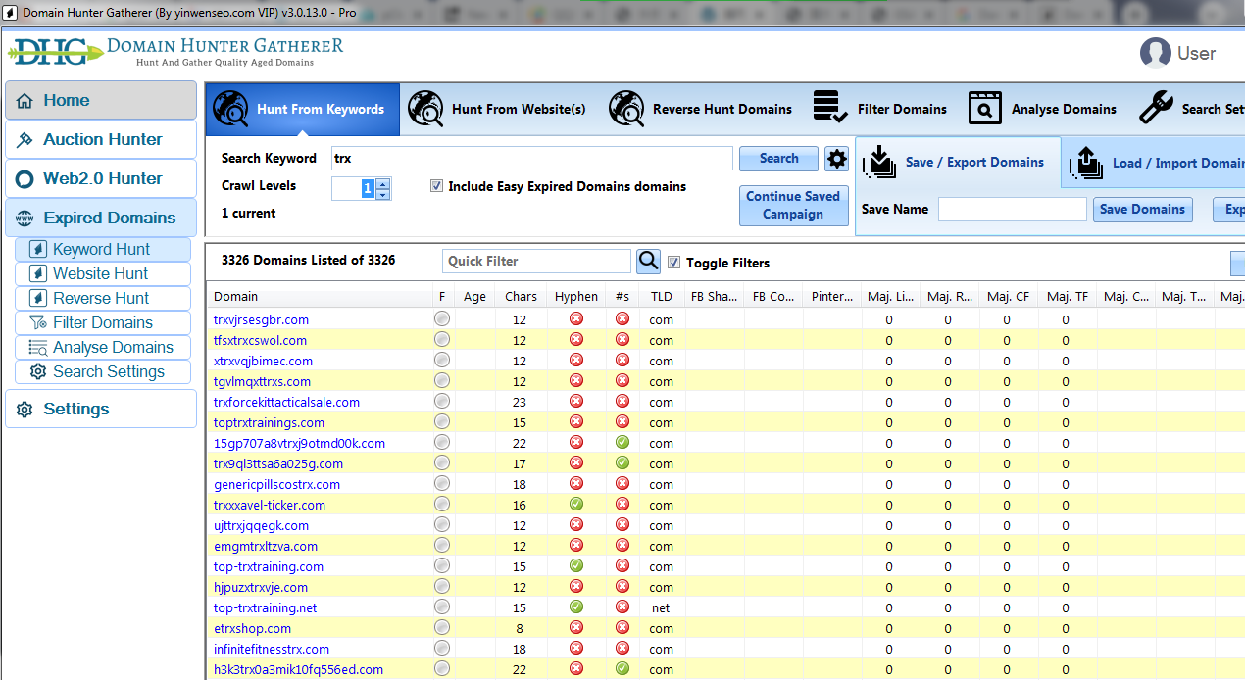This screenshot has width=1245, height=680.
Task: Open toptrxtrainings.com domain link
Action: point(269,422)
